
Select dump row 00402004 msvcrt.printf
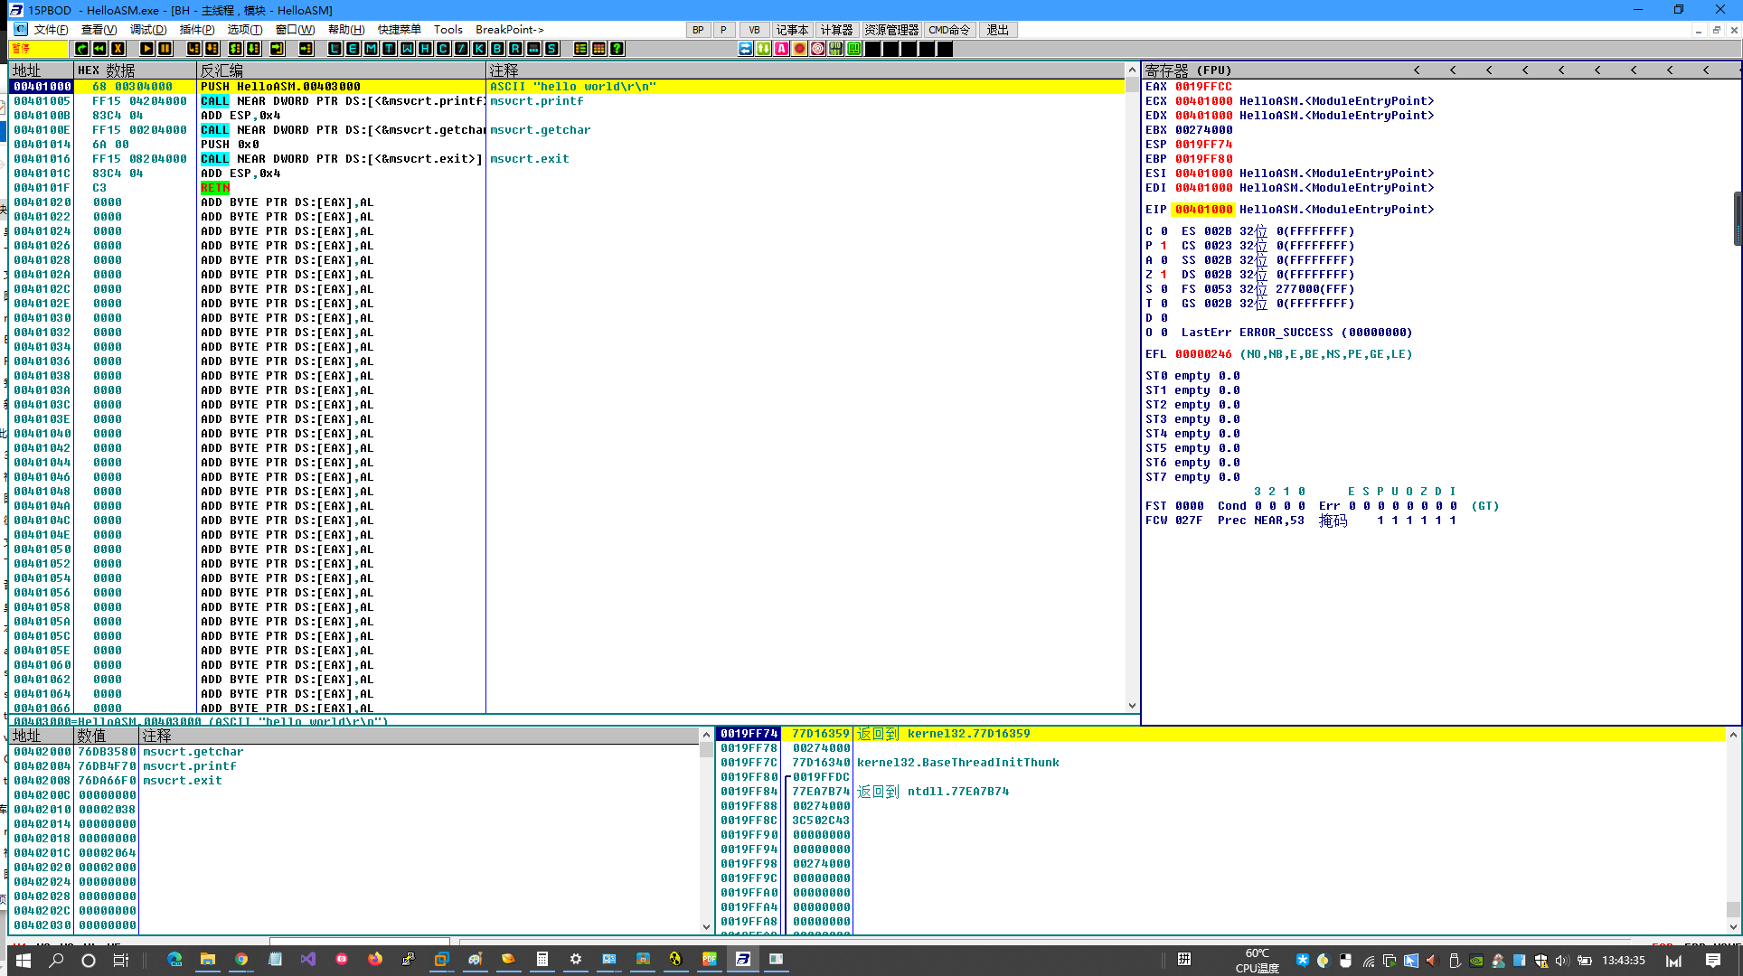coord(354,766)
